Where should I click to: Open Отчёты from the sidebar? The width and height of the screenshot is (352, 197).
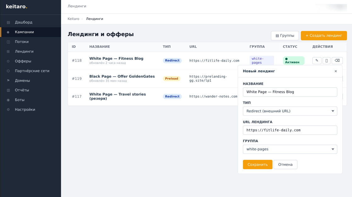click(22, 90)
